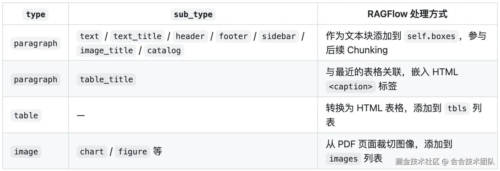Select the "sidebar" code tag
This screenshot has width=500, height=171.
pos(279,36)
